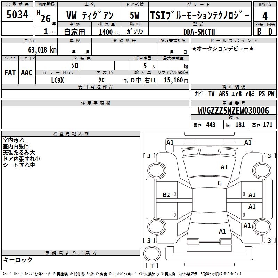Click the 注意事項欄 section header
The height and width of the screenshot is (278, 278).
click(x=95, y=103)
